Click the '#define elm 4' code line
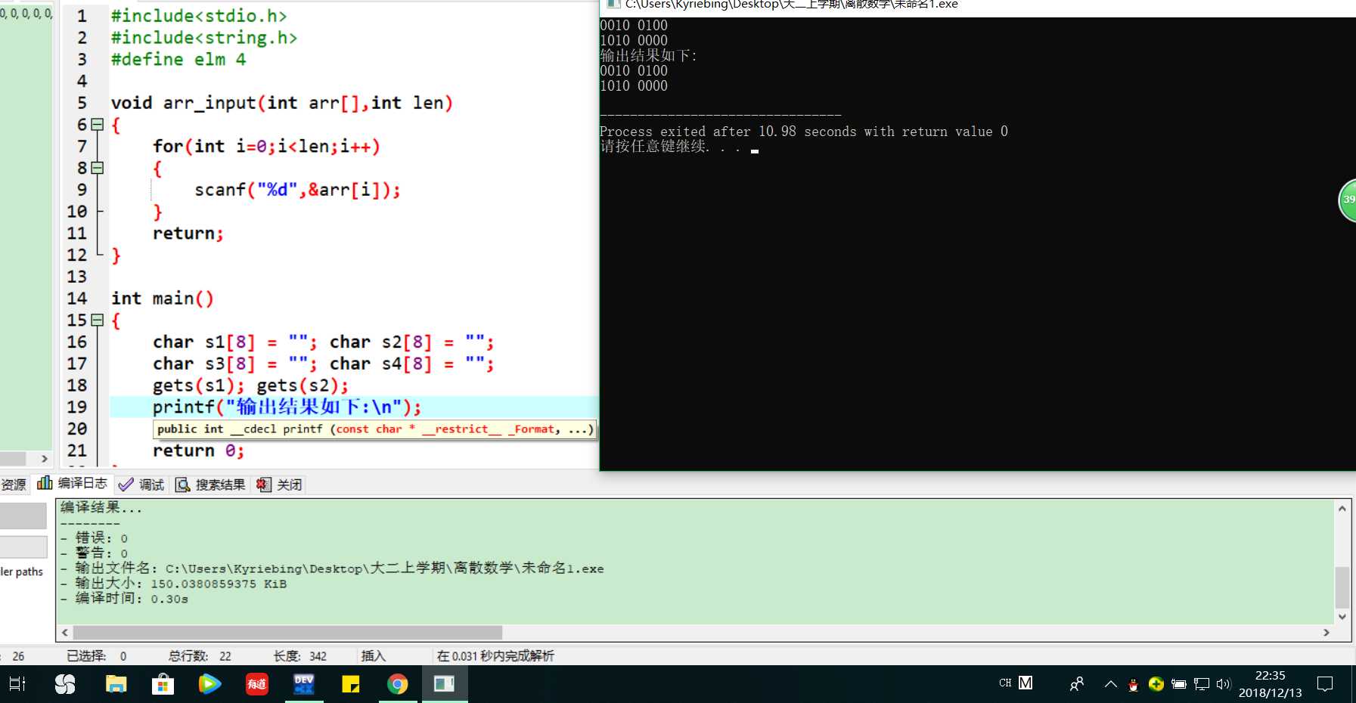Viewport: 1356px width, 703px height. point(178,59)
